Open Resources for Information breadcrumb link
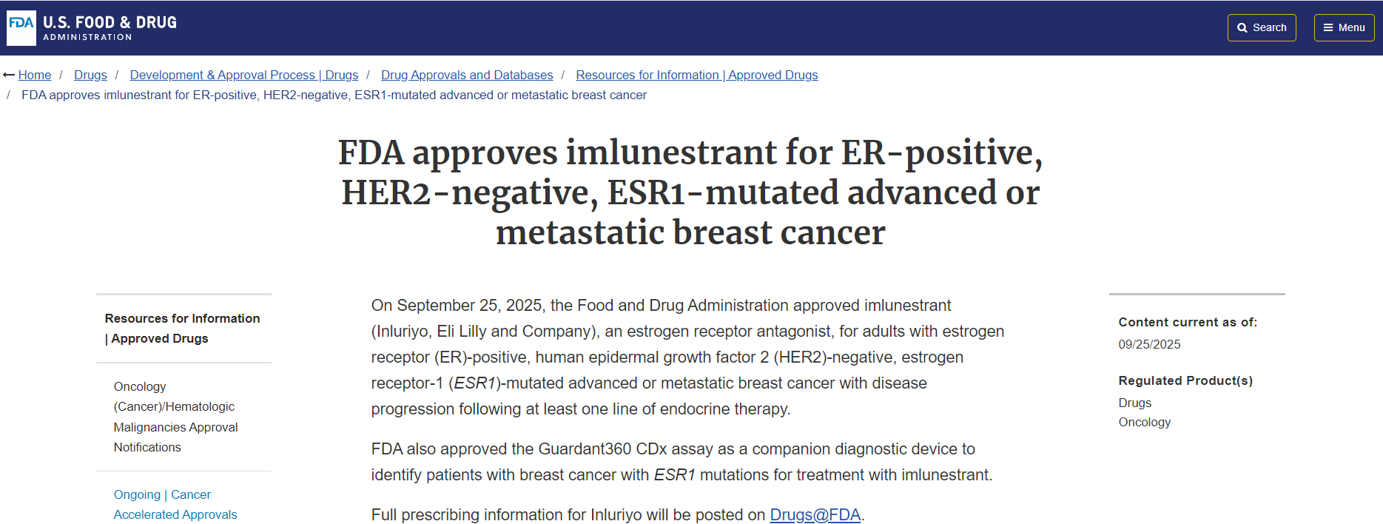The width and height of the screenshot is (1383, 524). [x=696, y=75]
